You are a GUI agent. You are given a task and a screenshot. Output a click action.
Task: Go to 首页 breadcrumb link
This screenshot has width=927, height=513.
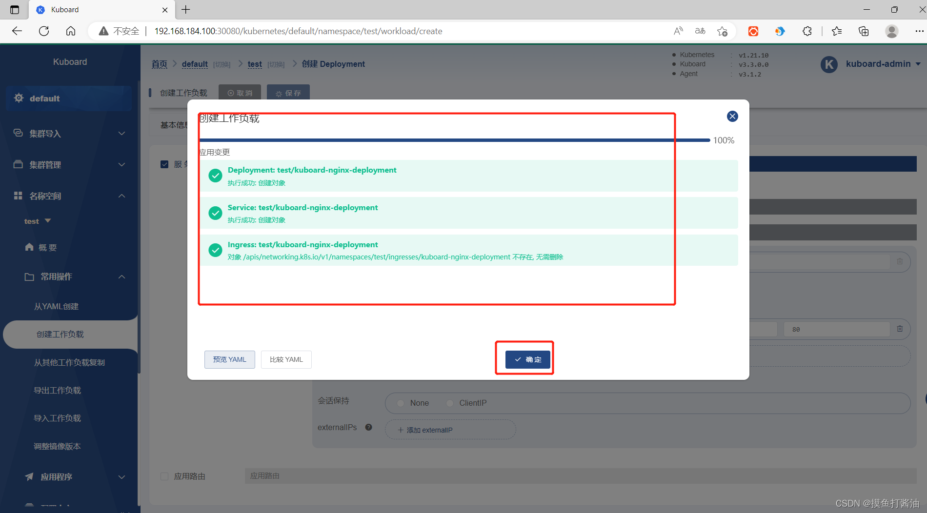pos(159,64)
